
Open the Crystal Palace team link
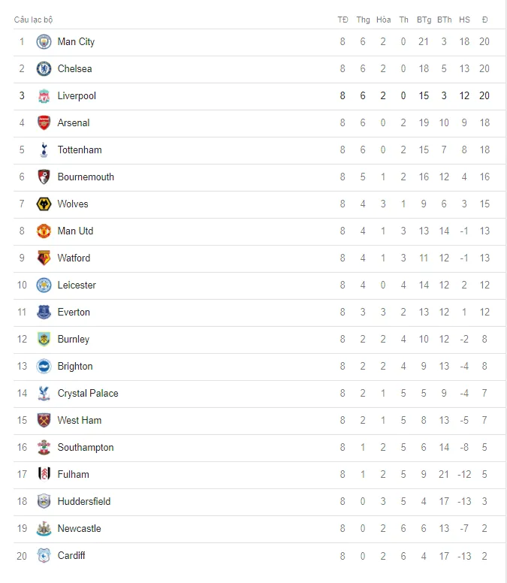pos(88,394)
